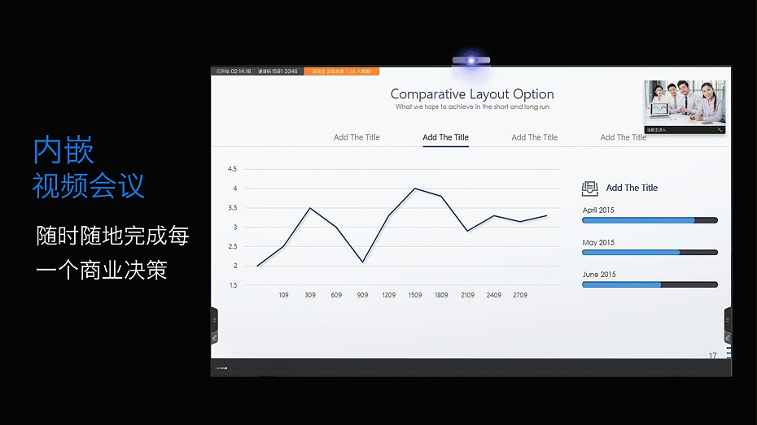Click the y-axis label 1.5
Screen dimensions: 757x425
pyautogui.click(x=233, y=285)
